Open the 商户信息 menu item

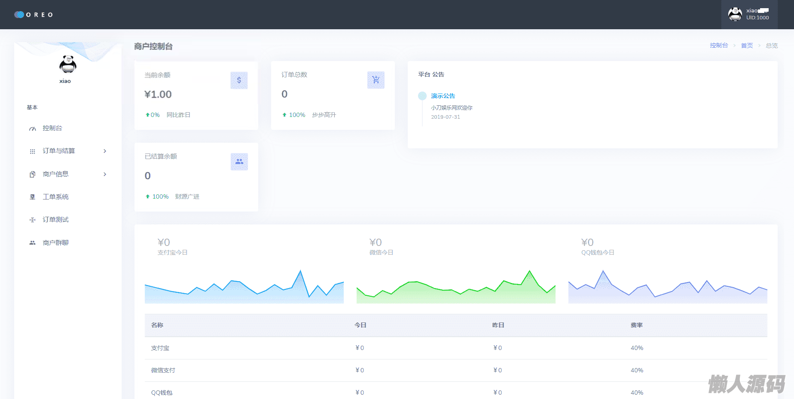[x=56, y=174]
